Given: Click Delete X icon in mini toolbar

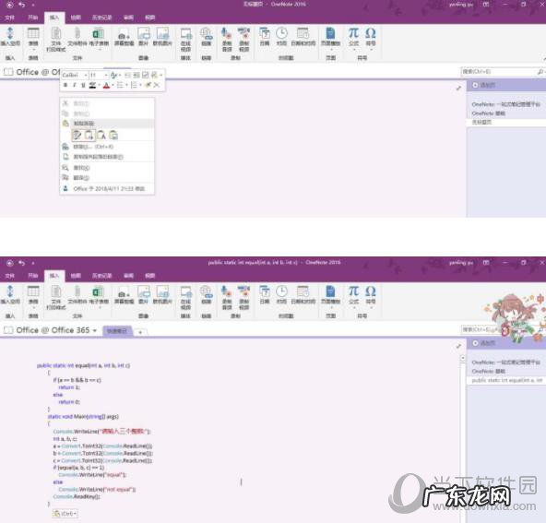Looking at the screenshot, I should [x=157, y=85].
